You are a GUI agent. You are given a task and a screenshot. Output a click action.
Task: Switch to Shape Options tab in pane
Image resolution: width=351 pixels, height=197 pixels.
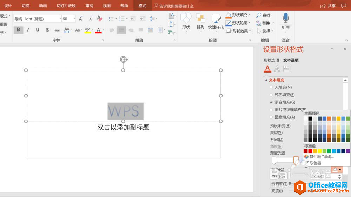click(x=271, y=60)
